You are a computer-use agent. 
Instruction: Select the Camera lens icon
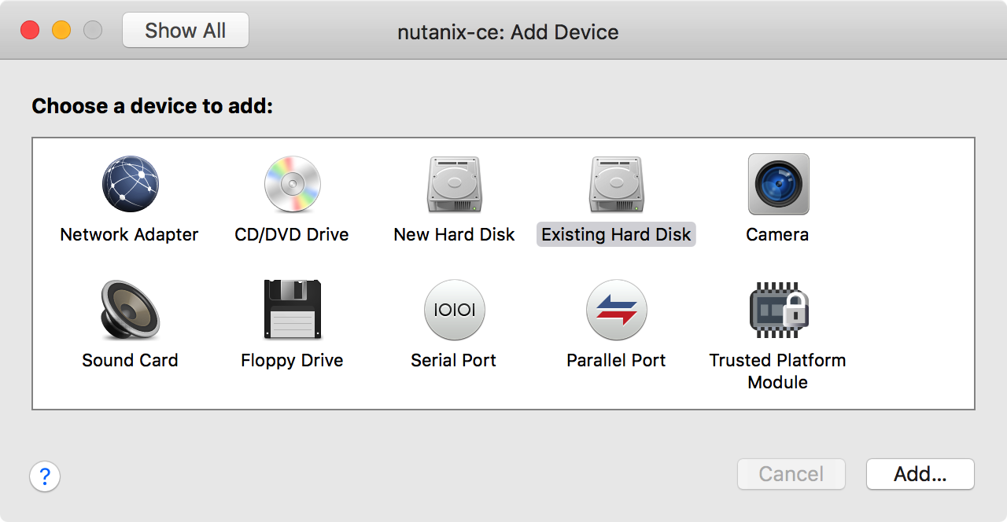tap(777, 185)
